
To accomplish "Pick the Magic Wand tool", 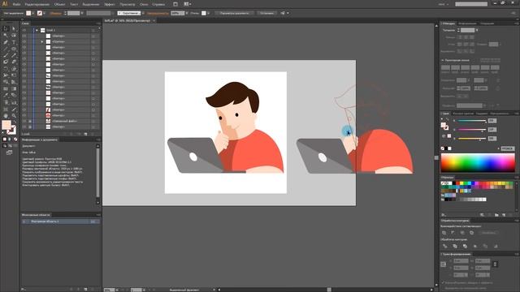I will point(6,36).
